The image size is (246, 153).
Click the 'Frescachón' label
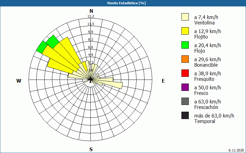tap(206, 107)
